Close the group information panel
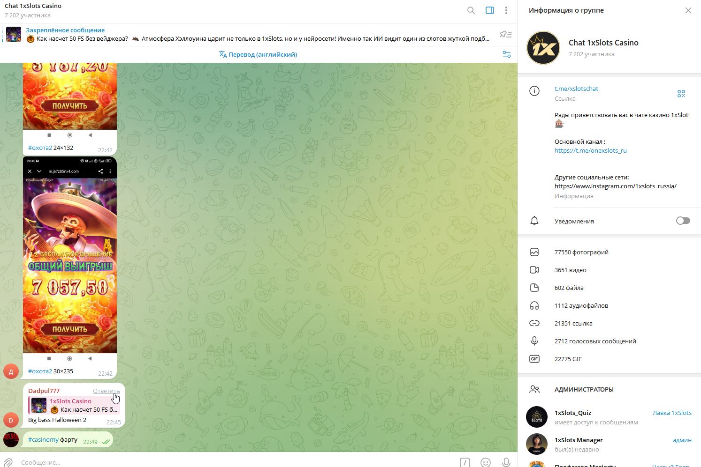The image size is (701, 467). [688, 10]
